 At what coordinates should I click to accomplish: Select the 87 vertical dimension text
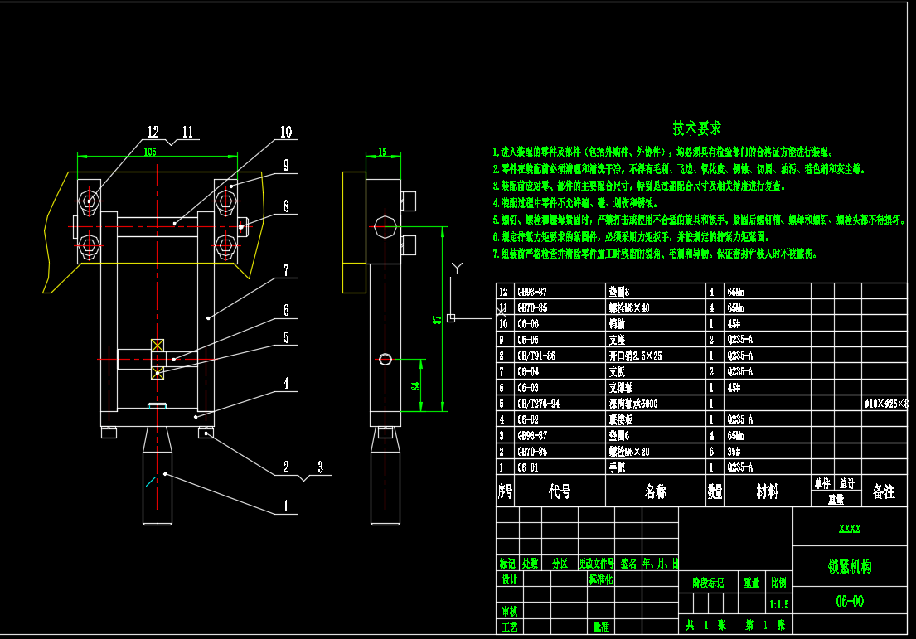[438, 319]
